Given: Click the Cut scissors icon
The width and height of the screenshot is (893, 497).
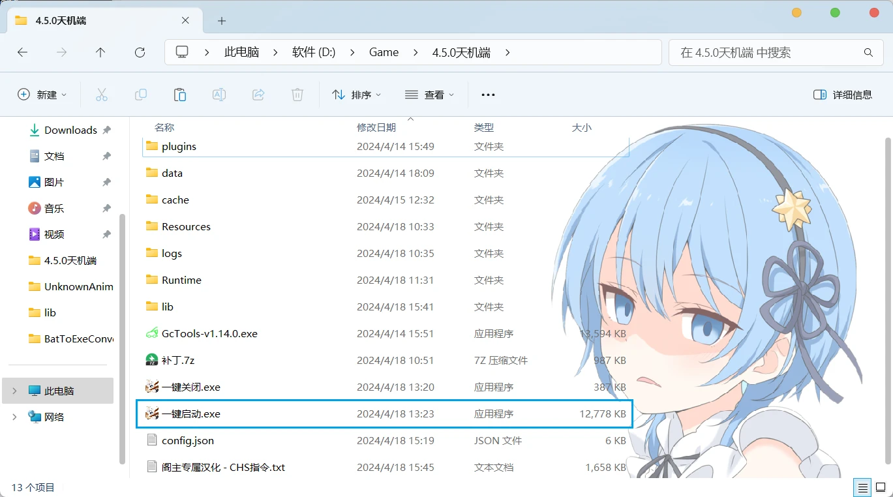Looking at the screenshot, I should (x=102, y=95).
